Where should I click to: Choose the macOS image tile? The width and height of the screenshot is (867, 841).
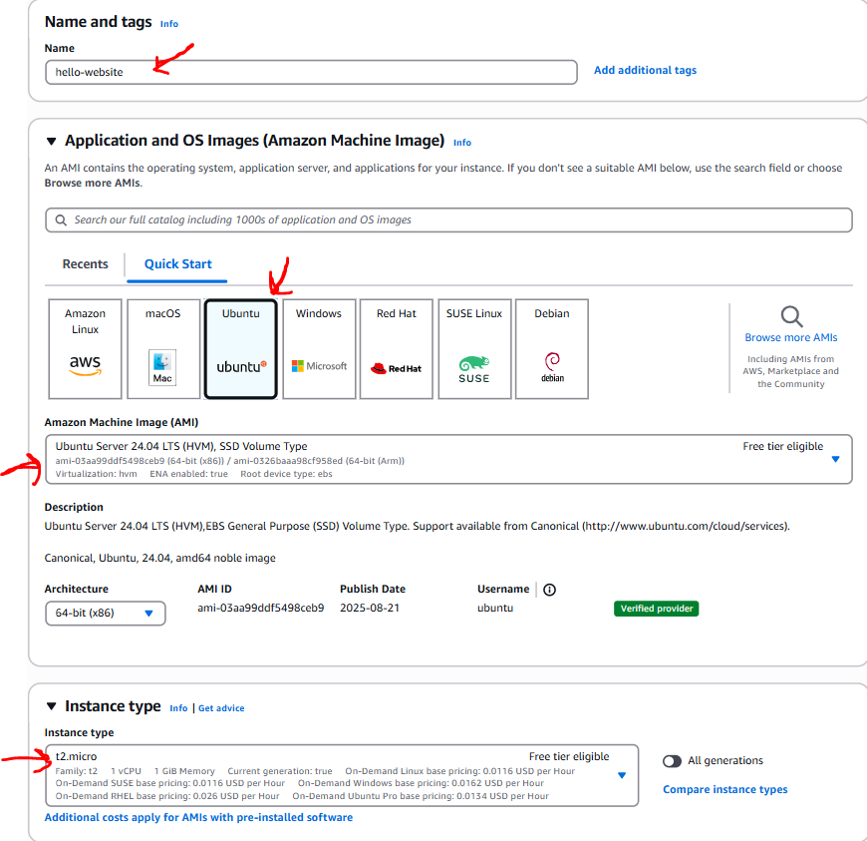pyautogui.click(x=162, y=349)
